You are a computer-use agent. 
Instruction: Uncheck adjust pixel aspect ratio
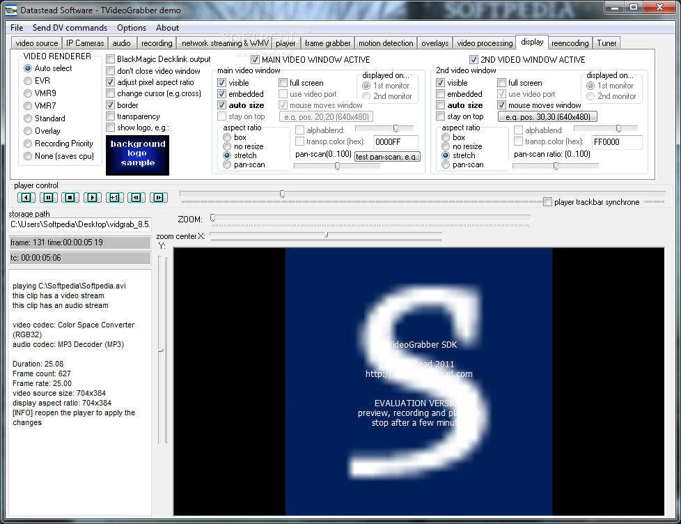pos(110,82)
